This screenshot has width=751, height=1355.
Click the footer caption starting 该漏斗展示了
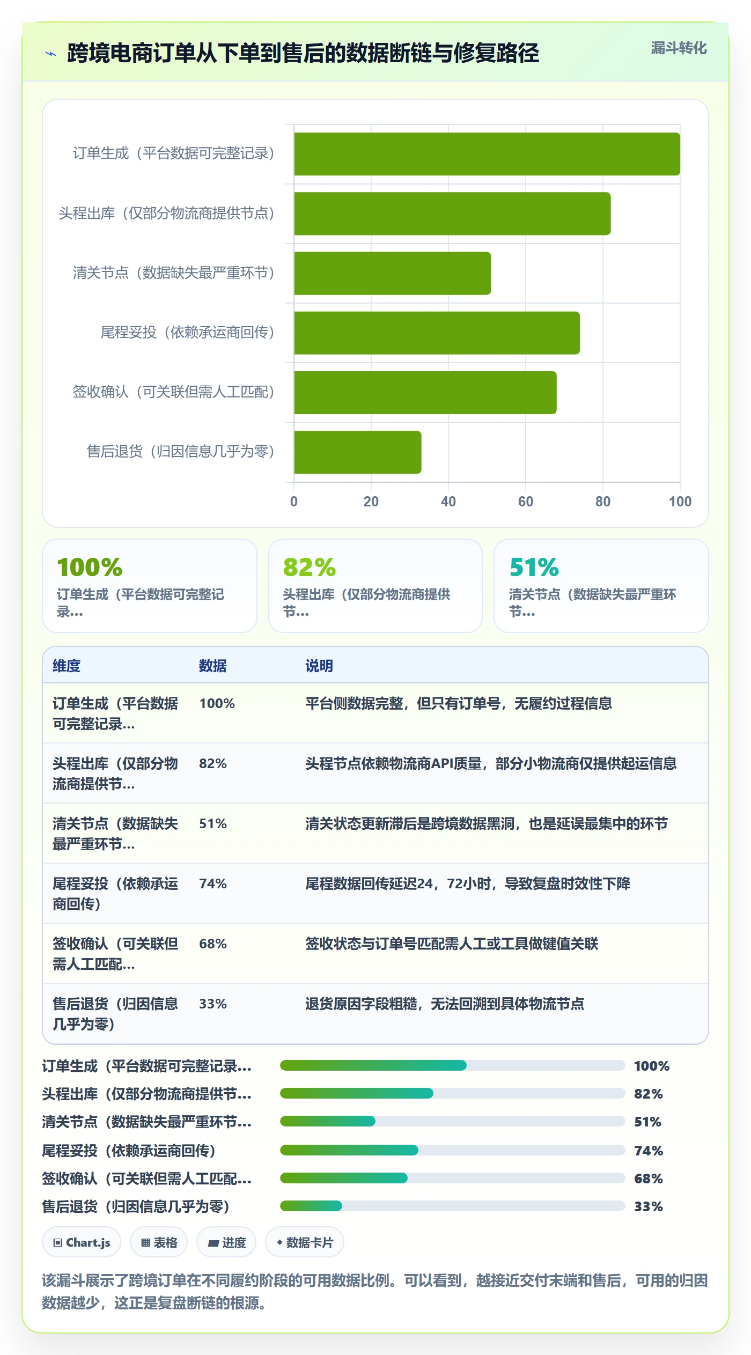375,1292
